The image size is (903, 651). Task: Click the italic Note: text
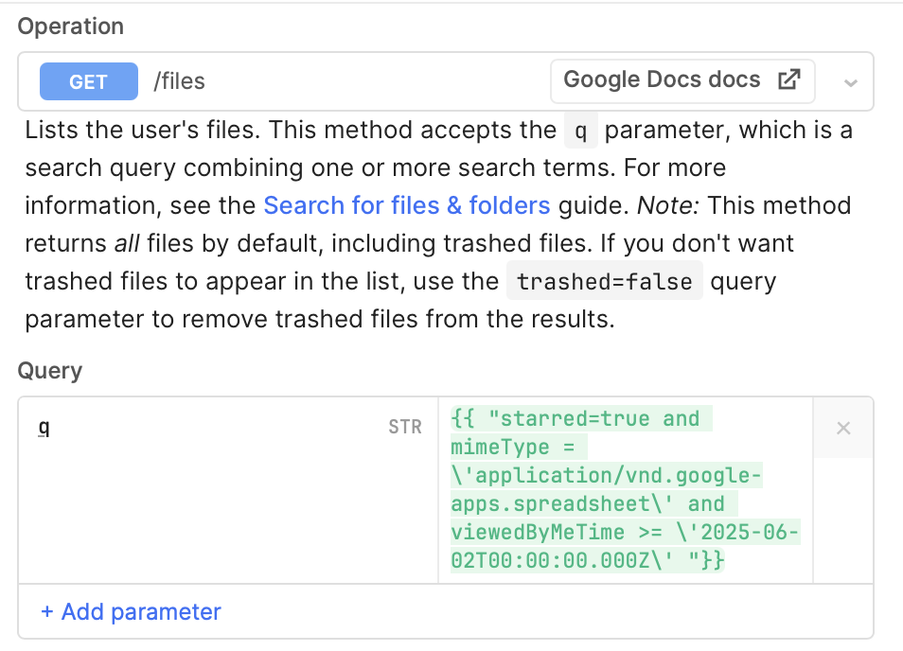[x=668, y=205]
